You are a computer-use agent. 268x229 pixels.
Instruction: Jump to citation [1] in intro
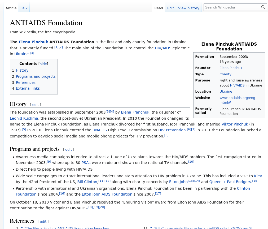(56, 47)
